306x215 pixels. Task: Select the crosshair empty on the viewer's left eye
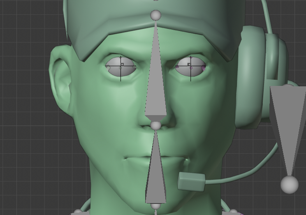pos(121,66)
